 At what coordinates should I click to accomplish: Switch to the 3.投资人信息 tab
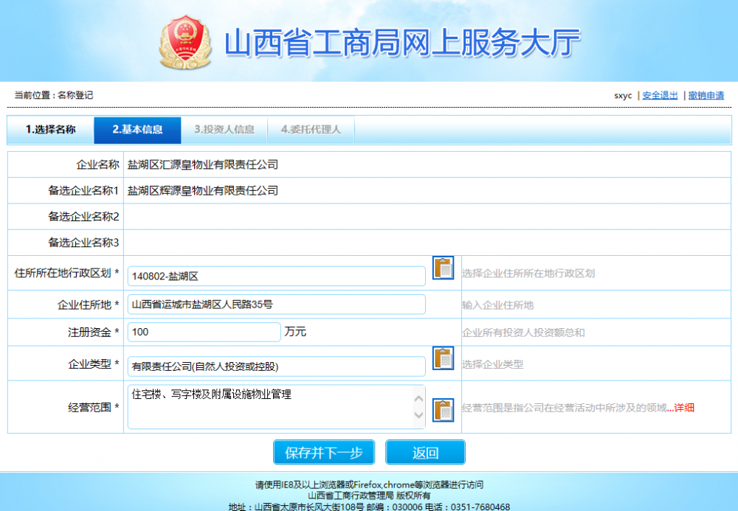(224, 130)
